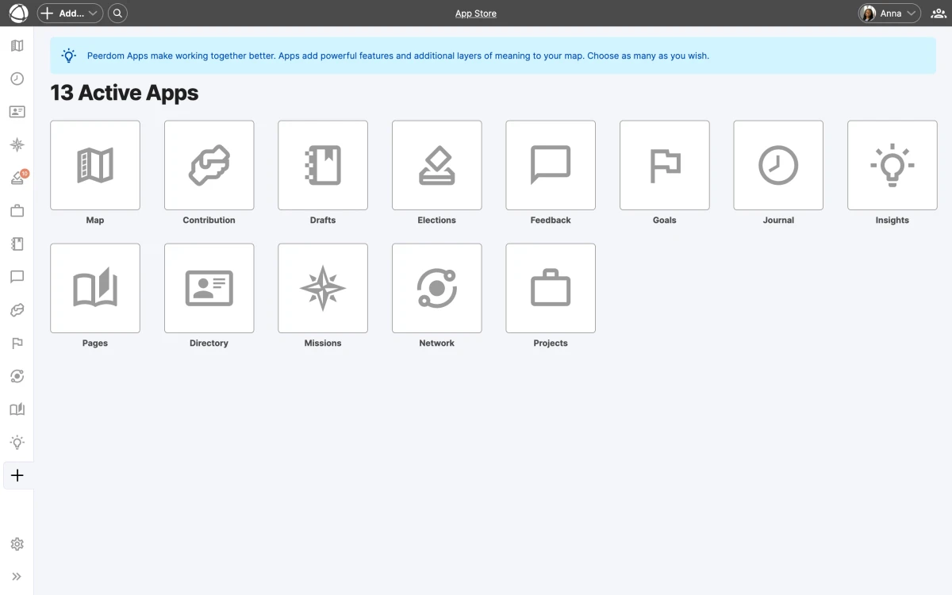Click the members icon beside Anna's avatar
The width and height of the screenshot is (952, 595).
click(937, 13)
